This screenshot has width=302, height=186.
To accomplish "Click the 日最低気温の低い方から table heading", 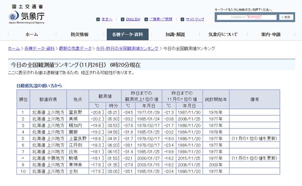I will tap(39, 86).
